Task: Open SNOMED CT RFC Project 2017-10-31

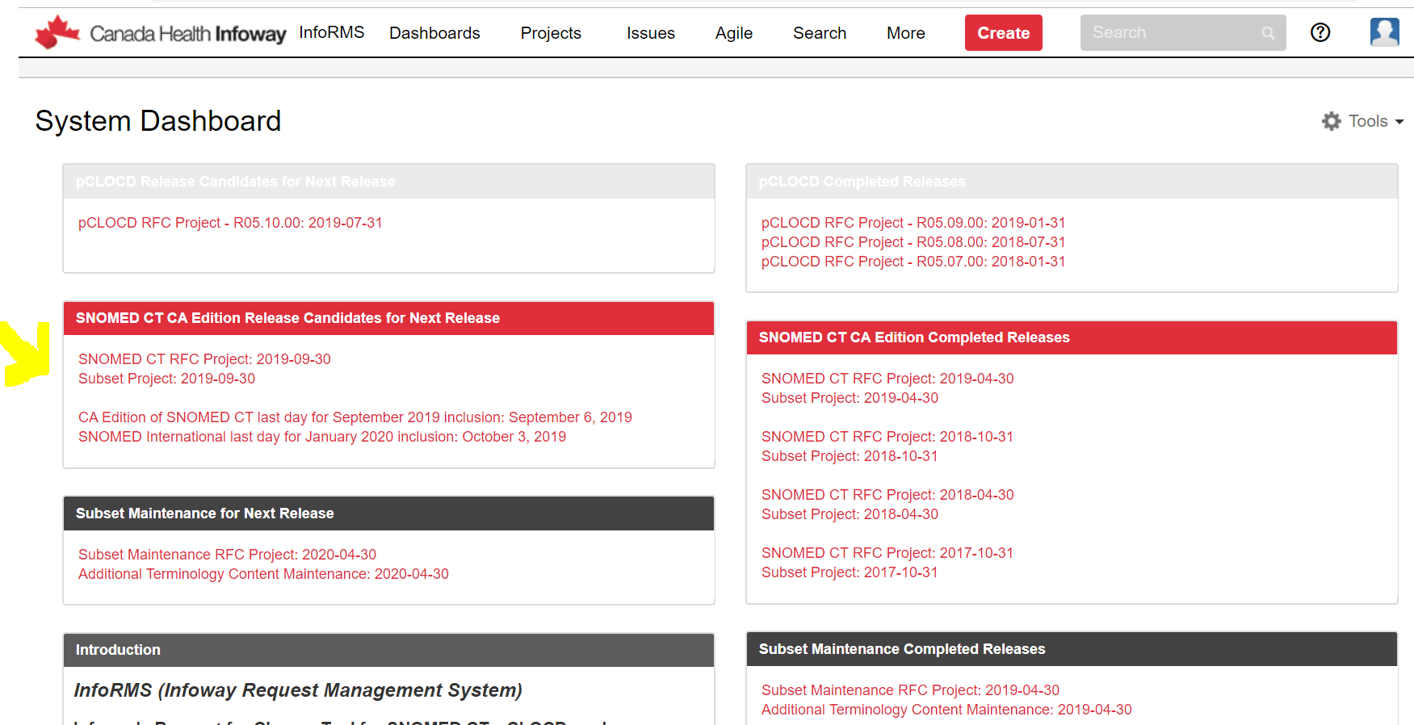Action: click(887, 553)
